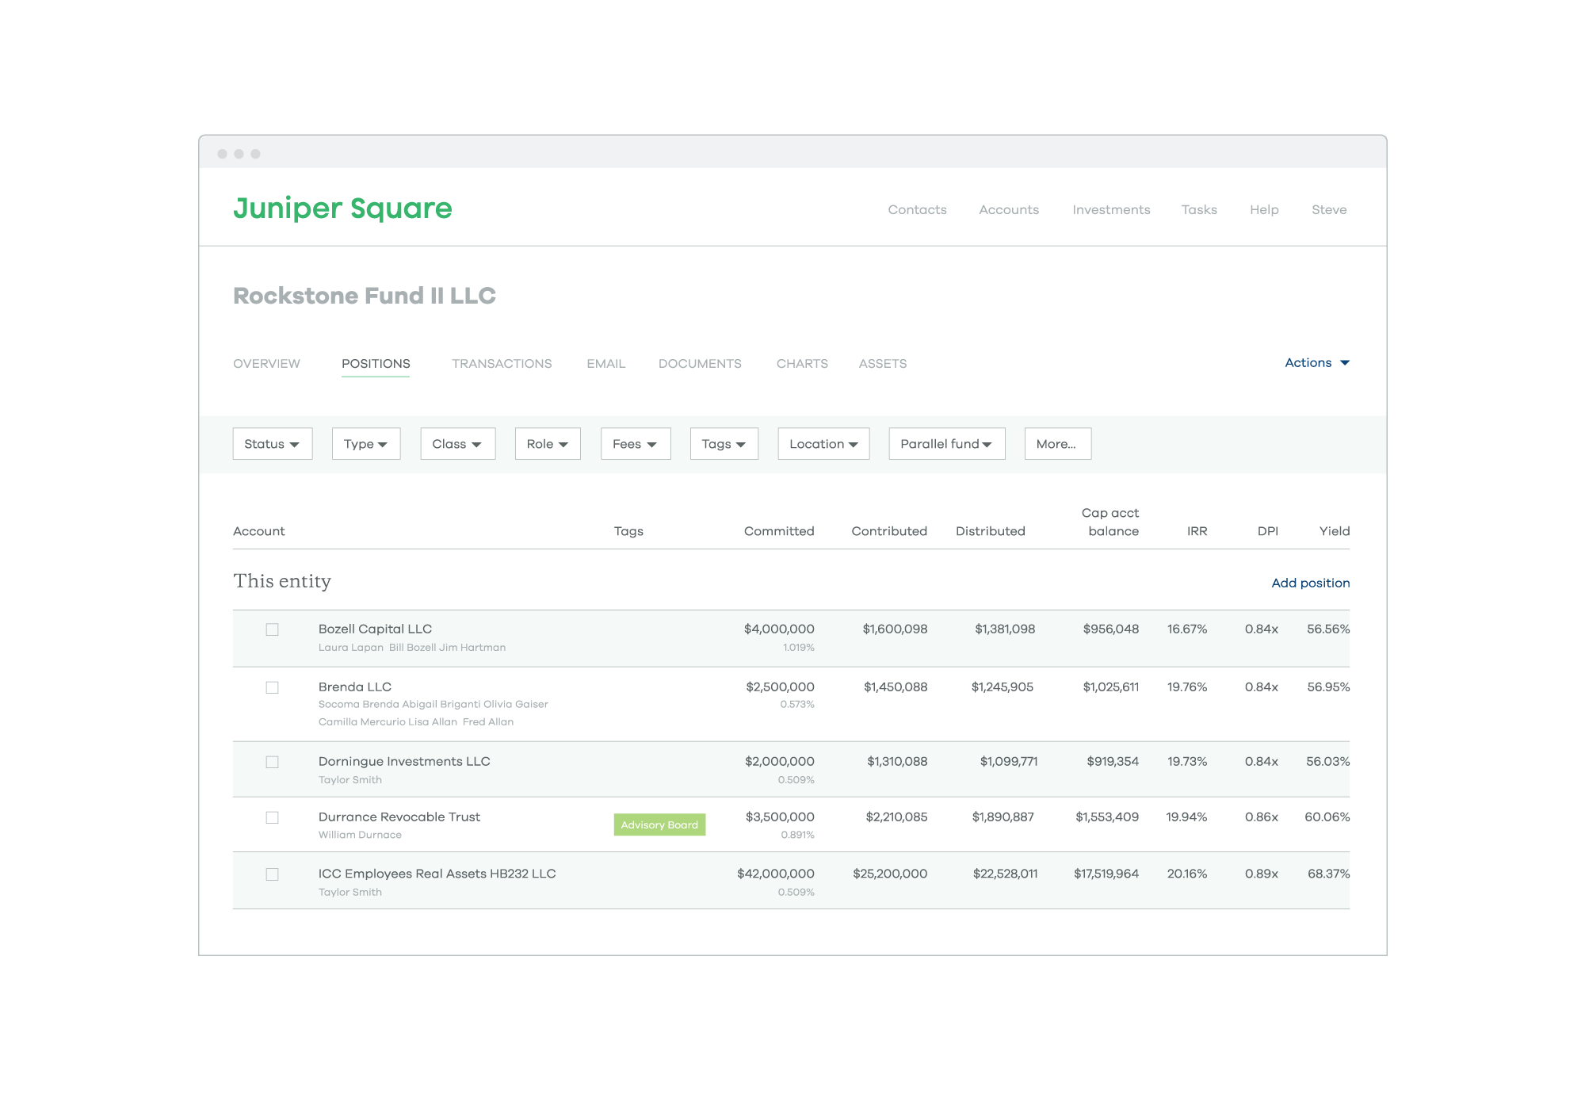Select the Brenda LLC row checkbox
Screen dimensions: 1585x1094
272,687
